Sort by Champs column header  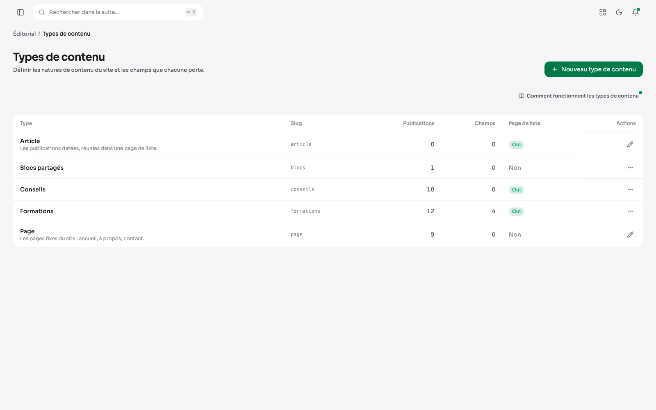pyautogui.click(x=485, y=123)
